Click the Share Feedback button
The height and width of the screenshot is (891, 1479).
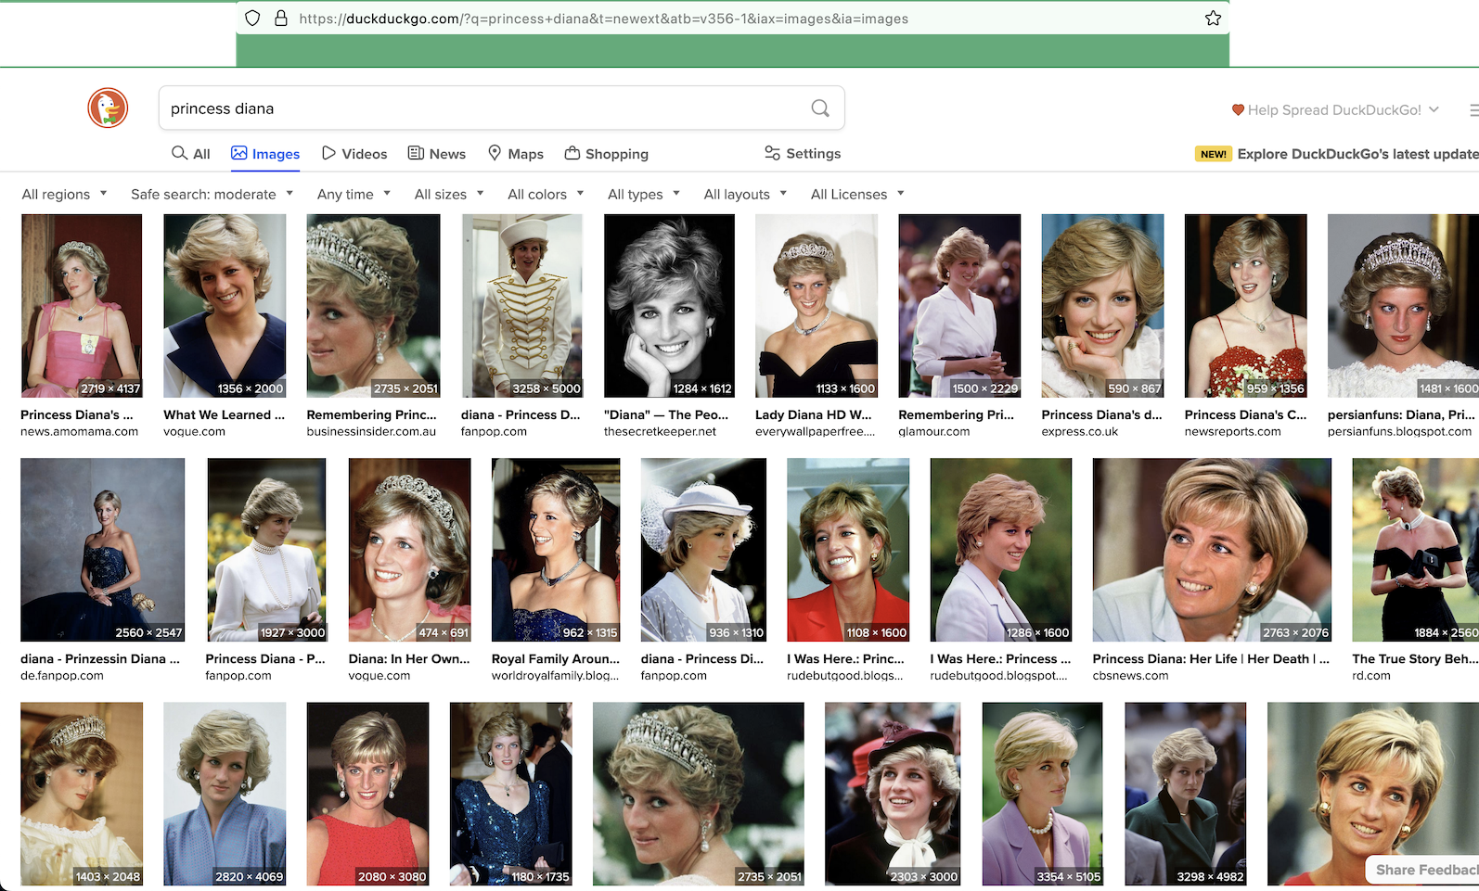point(1424,870)
